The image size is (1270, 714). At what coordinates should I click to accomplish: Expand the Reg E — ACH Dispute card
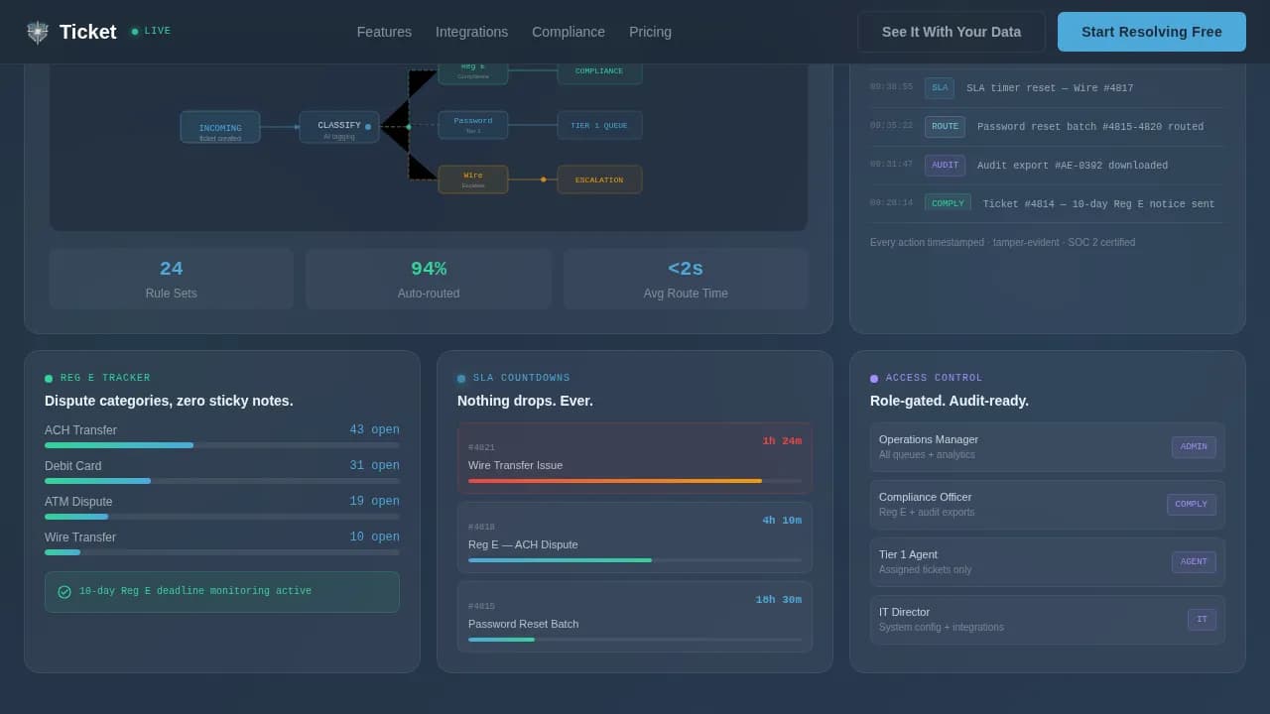(634, 536)
